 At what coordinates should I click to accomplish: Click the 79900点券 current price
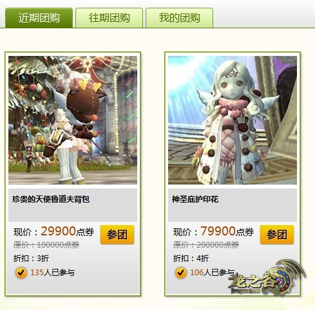tap(227, 232)
